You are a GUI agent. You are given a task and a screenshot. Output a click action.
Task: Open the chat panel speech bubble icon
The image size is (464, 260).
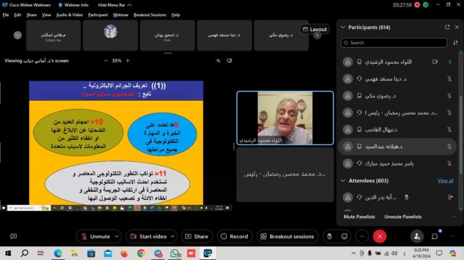tap(434, 237)
